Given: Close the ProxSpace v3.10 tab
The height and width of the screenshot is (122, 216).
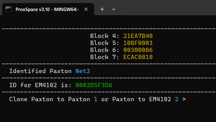Looking at the screenshot, I should [x=86, y=9].
